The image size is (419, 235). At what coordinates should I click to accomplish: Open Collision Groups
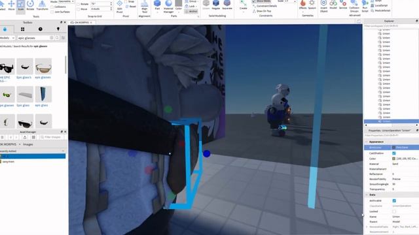[354, 7]
